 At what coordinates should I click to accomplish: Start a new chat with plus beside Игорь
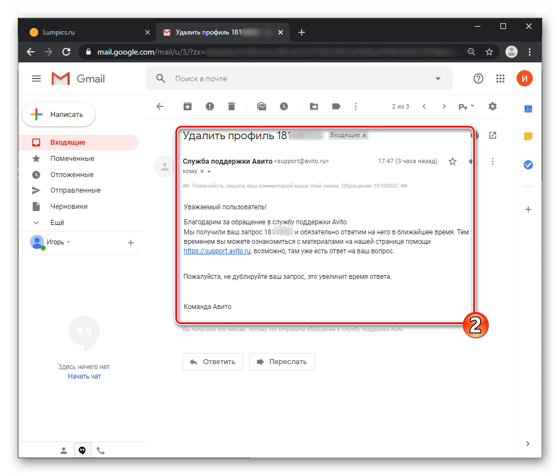131,243
